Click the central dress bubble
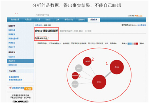Screen dimensions: 149x103 pyautogui.click(x=99, y=82)
